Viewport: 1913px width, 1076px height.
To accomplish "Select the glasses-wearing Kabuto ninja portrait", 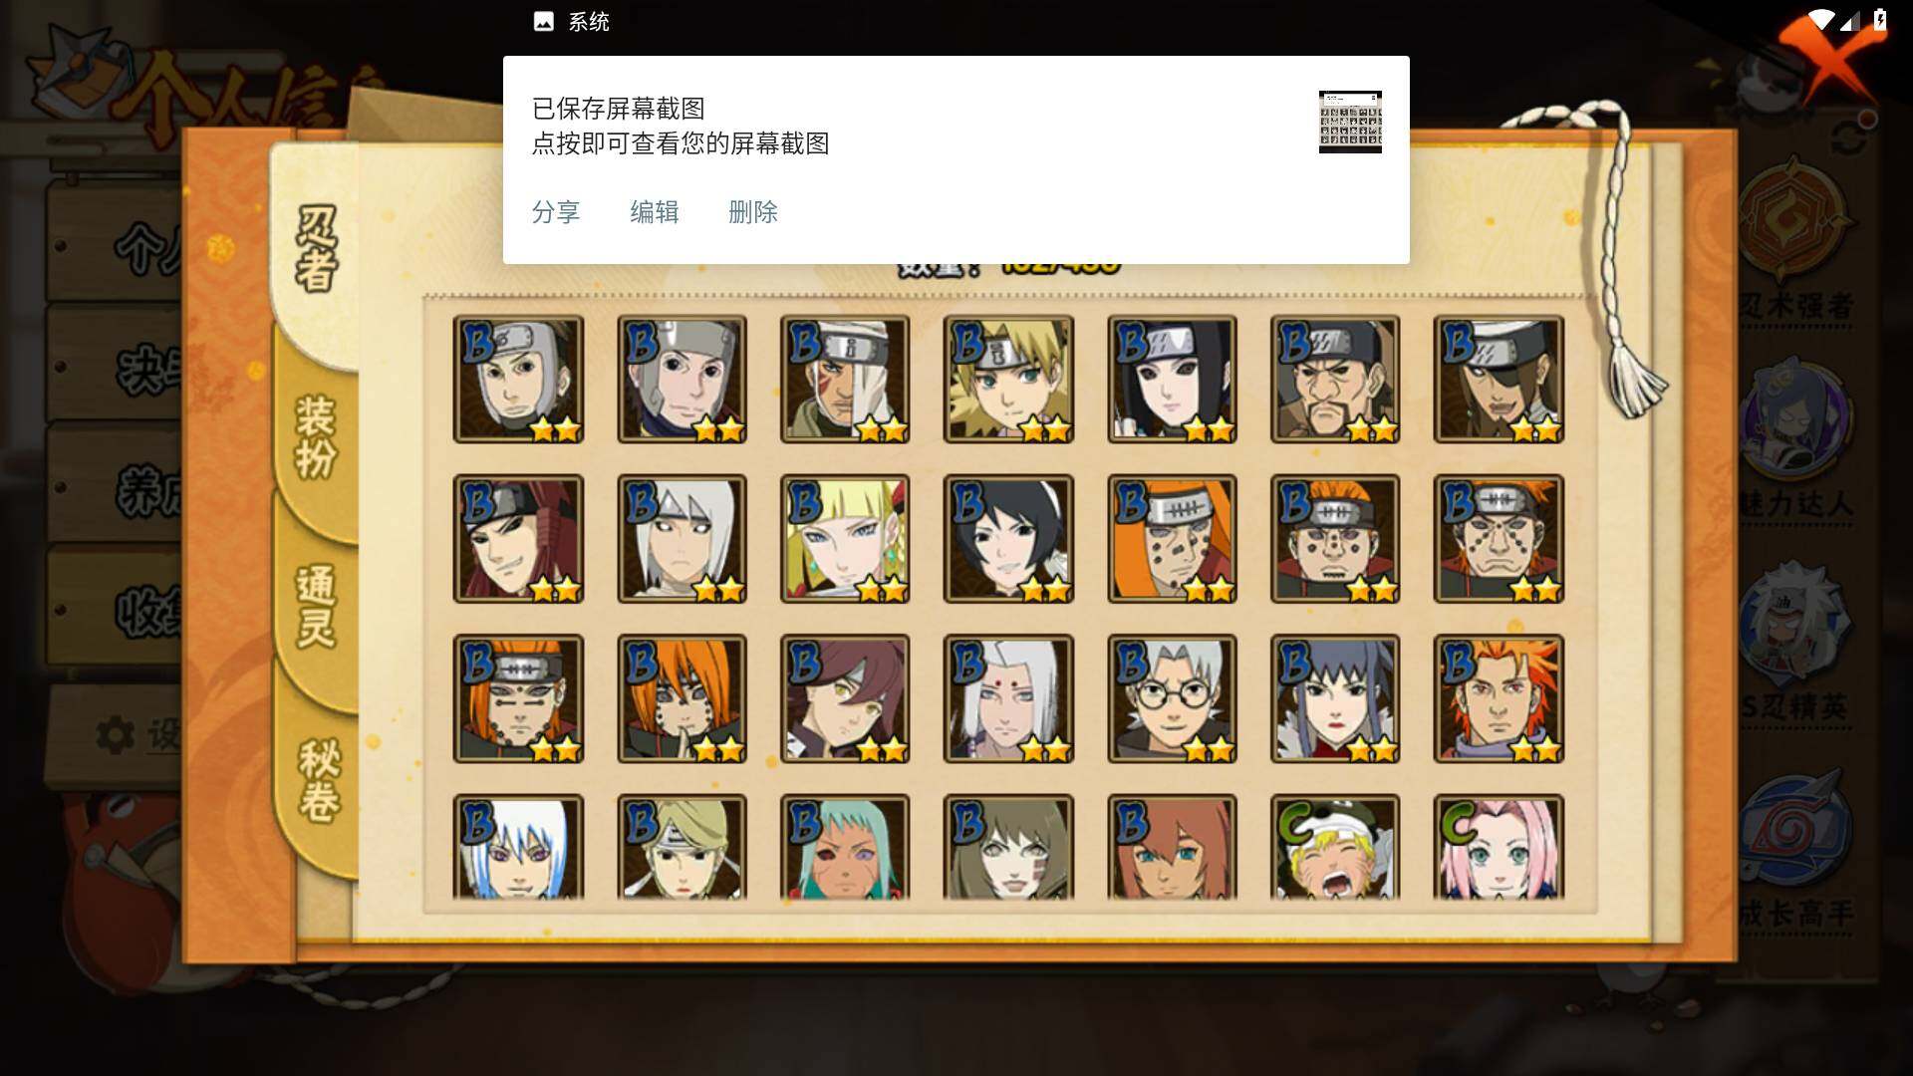I will point(1172,698).
